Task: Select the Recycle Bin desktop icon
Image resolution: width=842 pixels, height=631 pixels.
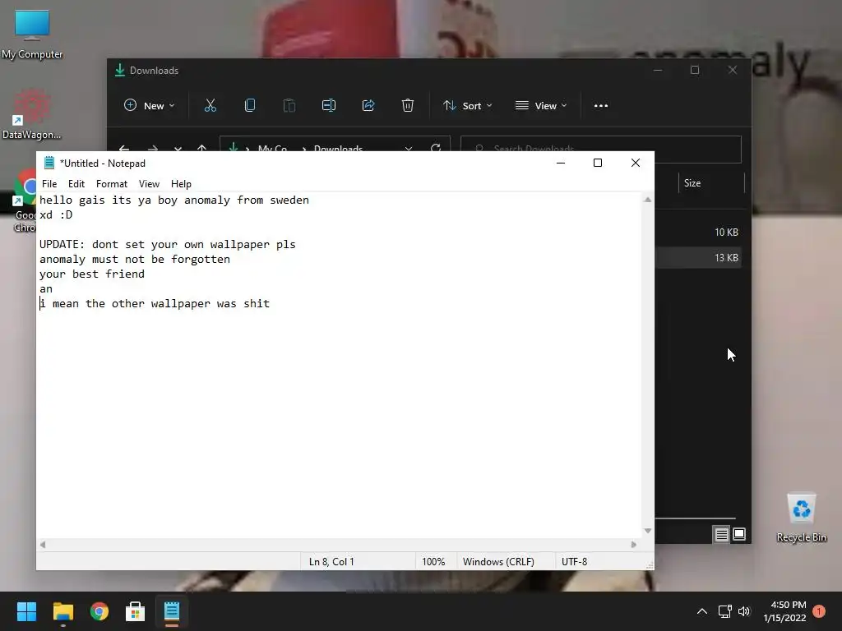Action: coord(801,518)
